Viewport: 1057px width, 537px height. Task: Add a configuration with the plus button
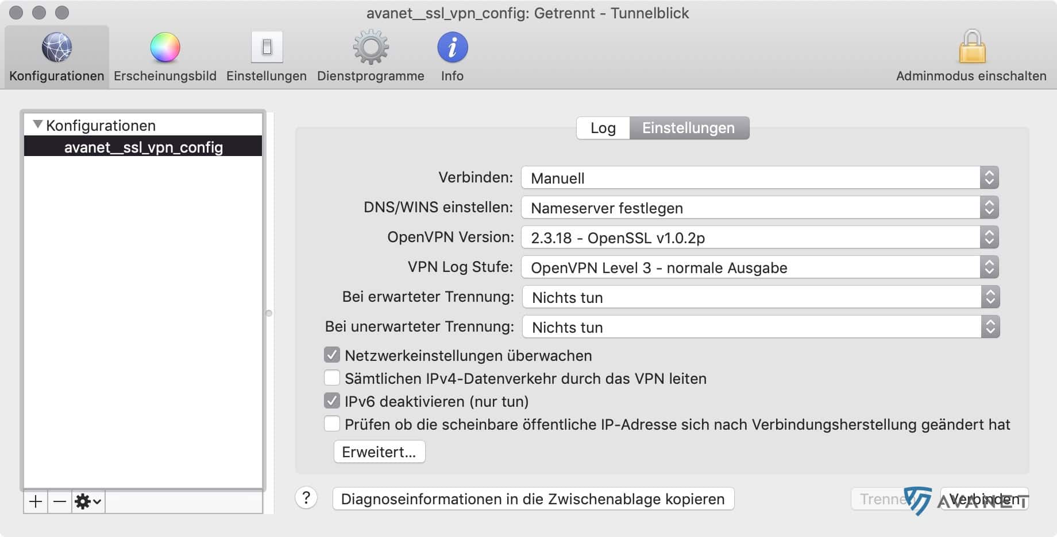coord(36,502)
